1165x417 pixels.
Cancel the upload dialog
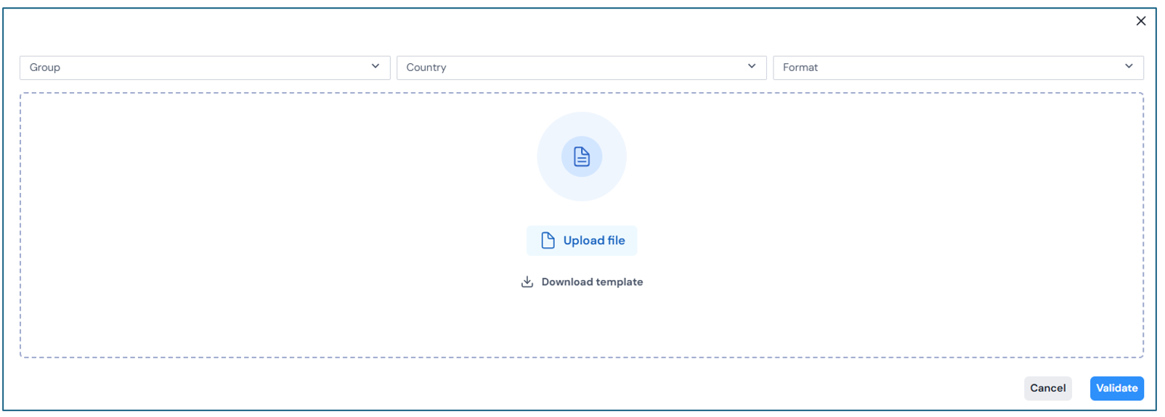pyautogui.click(x=1047, y=388)
